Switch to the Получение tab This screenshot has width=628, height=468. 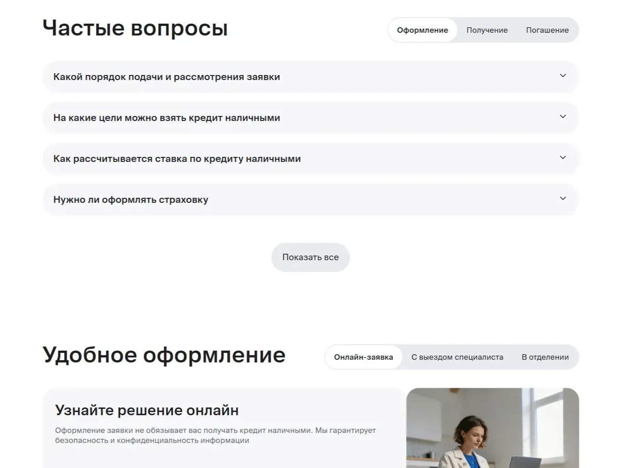(x=487, y=30)
